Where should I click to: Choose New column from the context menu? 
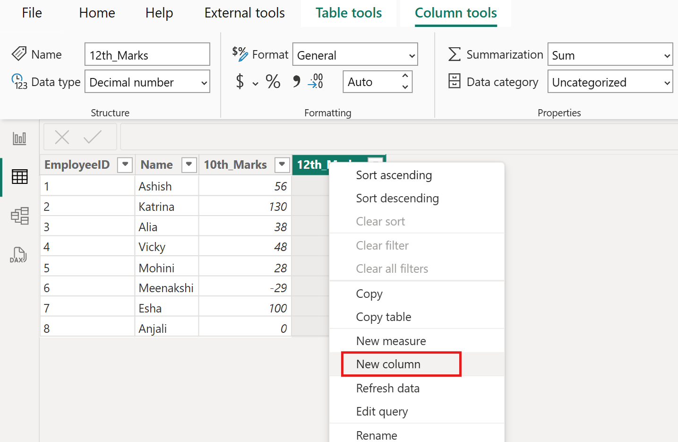388,364
